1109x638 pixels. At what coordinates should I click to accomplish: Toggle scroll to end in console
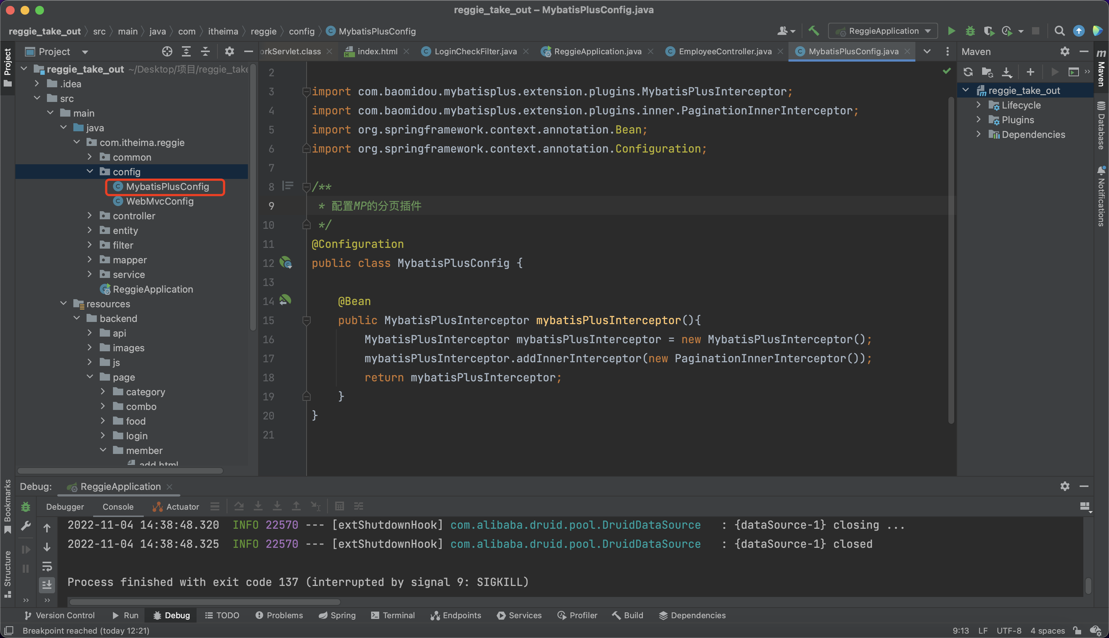[47, 584]
